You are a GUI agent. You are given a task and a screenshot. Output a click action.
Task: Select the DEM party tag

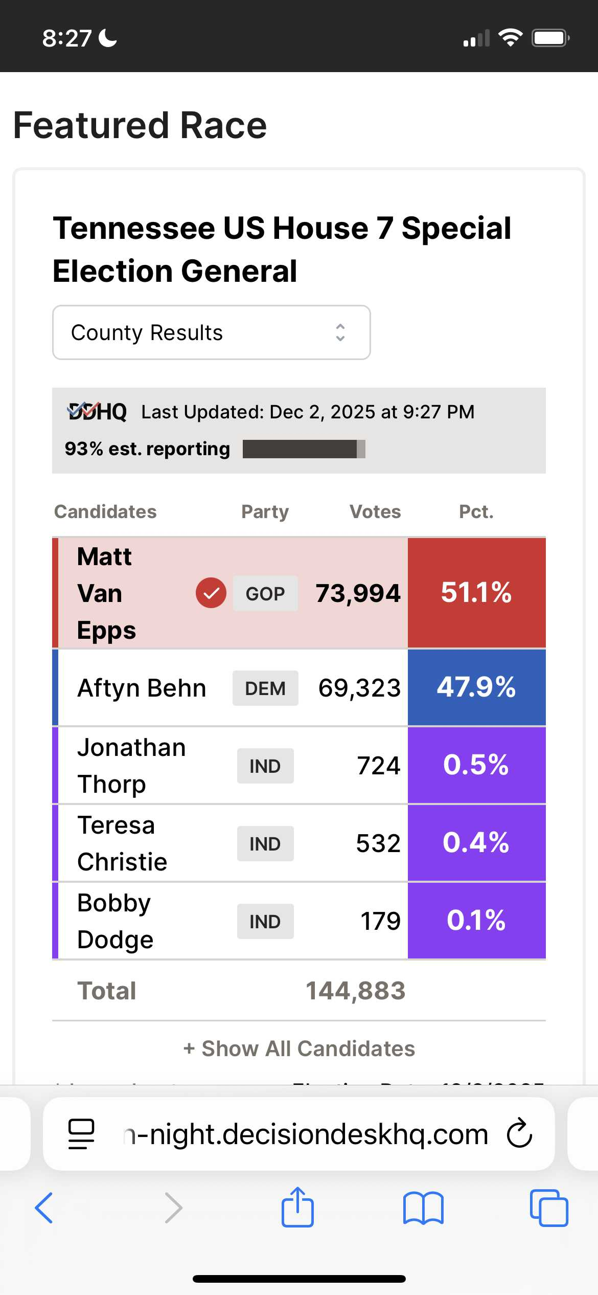click(265, 688)
